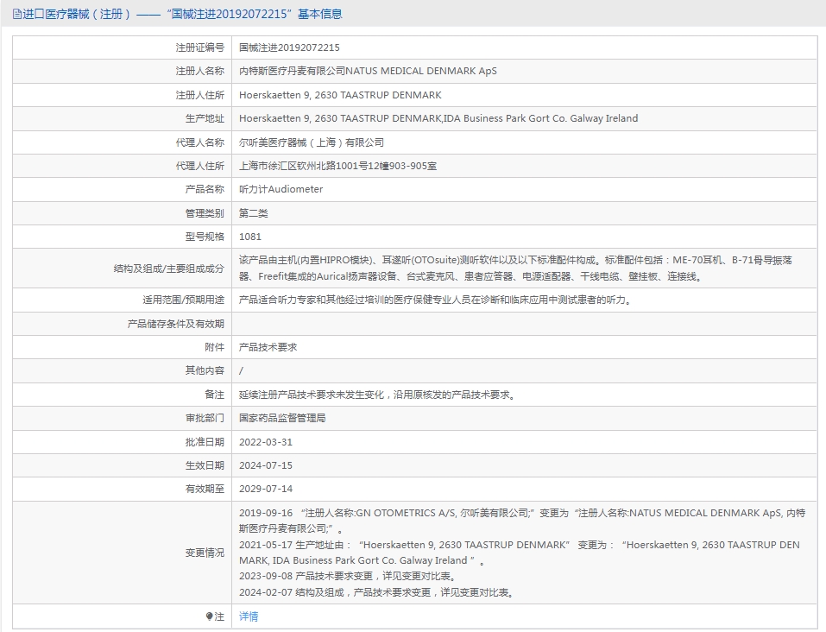The height and width of the screenshot is (632, 826).
Task: Select the intended use text 产品适合听力专家
Action: point(435,300)
